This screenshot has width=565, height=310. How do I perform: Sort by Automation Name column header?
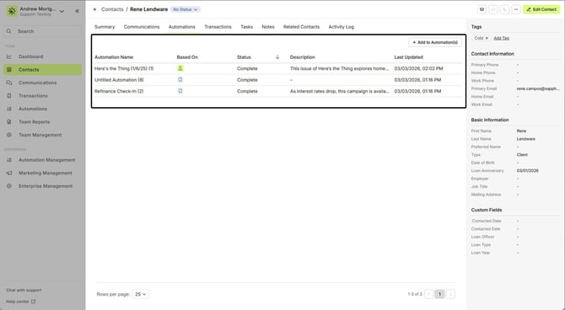(x=114, y=57)
